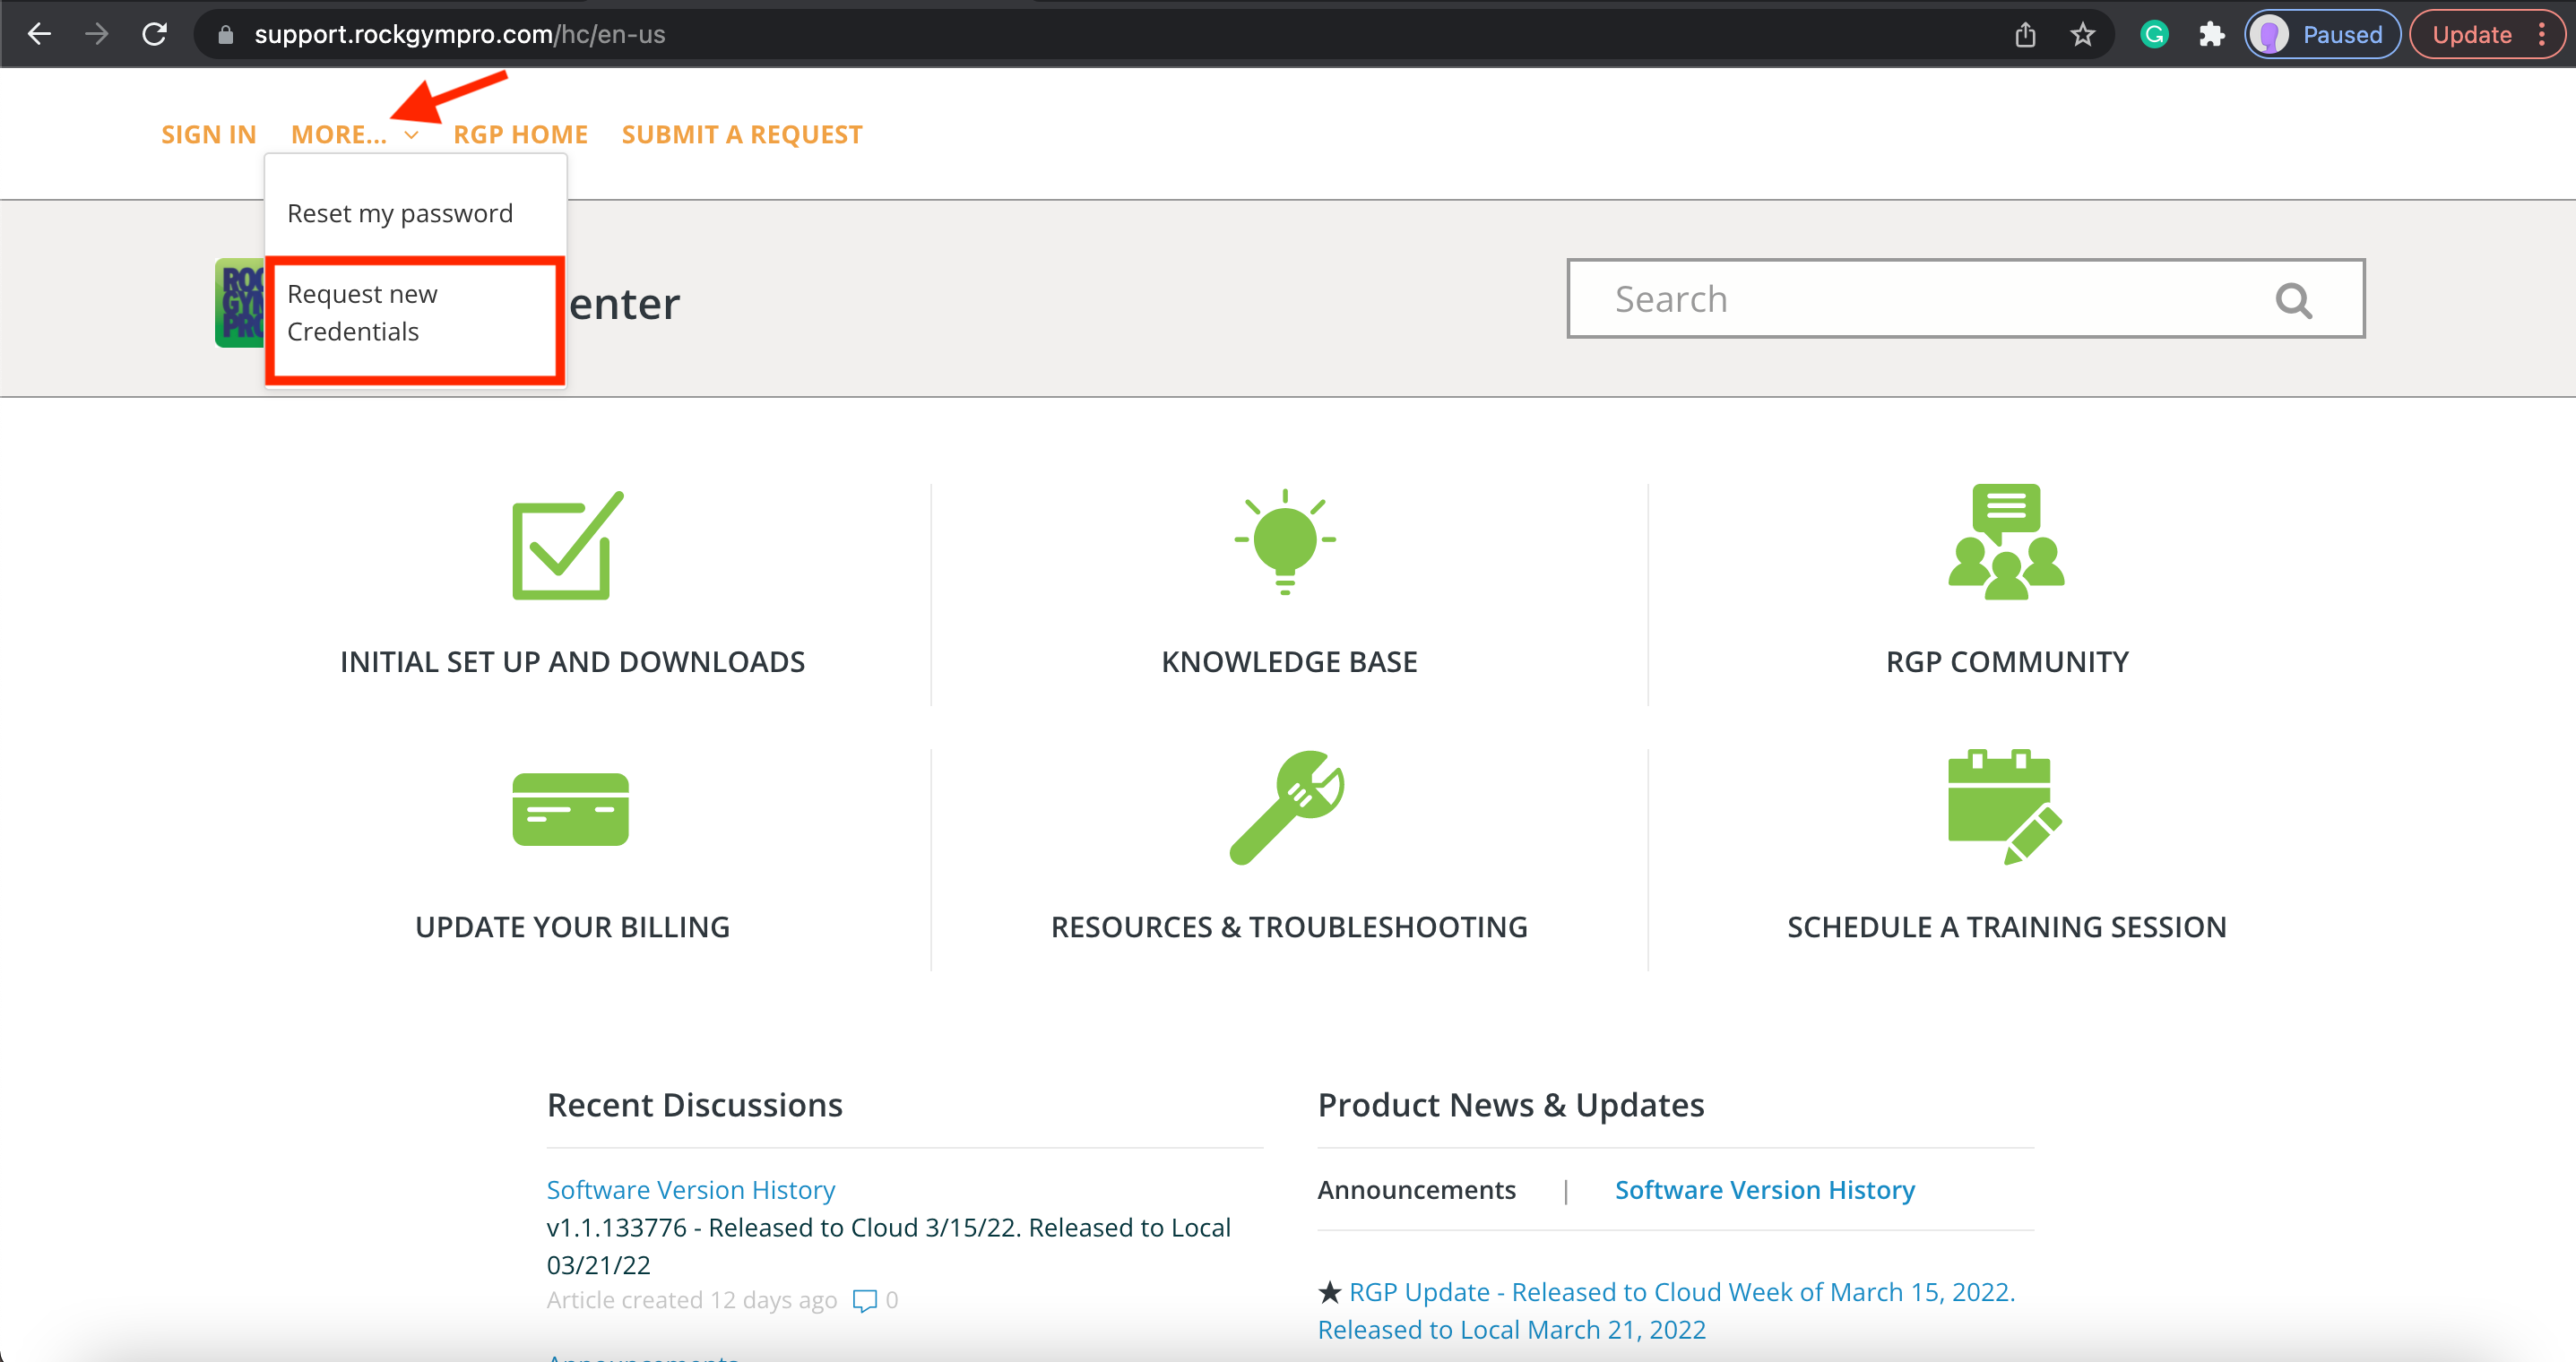Screen dimensions: 2576x1362
Task: Open the Grammarly extension icon
Action: (x=2154, y=35)
